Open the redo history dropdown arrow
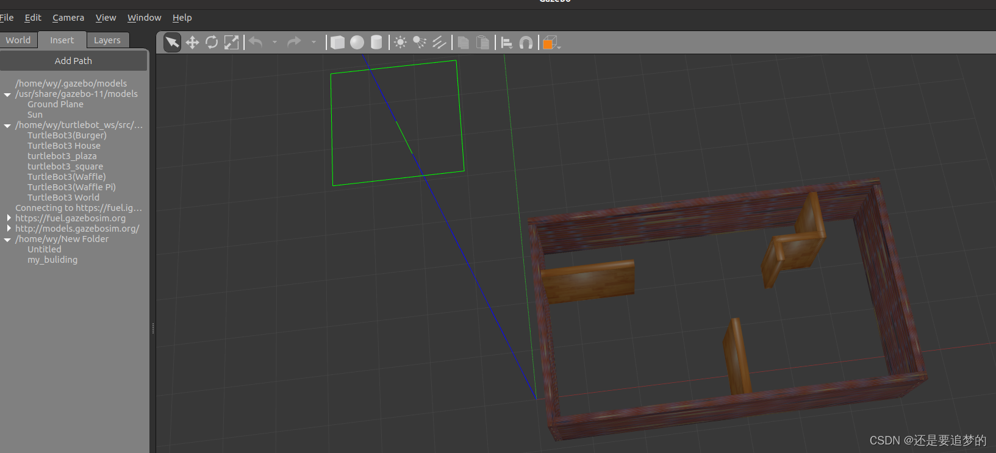The height and width of the screenshot is (453, 996). tap(313, 42)
